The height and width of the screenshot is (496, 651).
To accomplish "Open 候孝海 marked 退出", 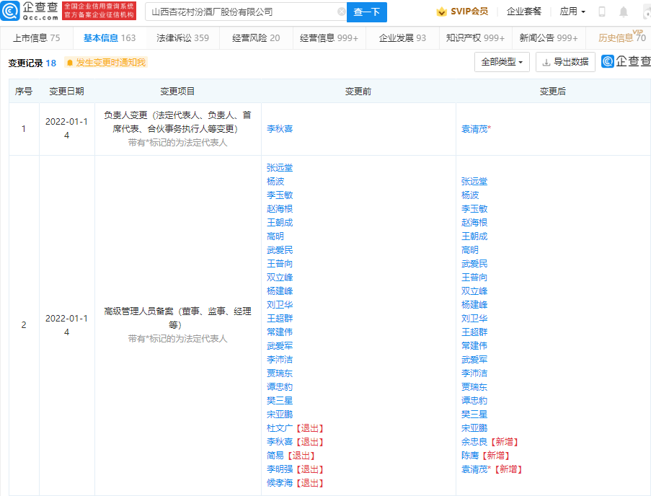I will click(x=280, y=483).
